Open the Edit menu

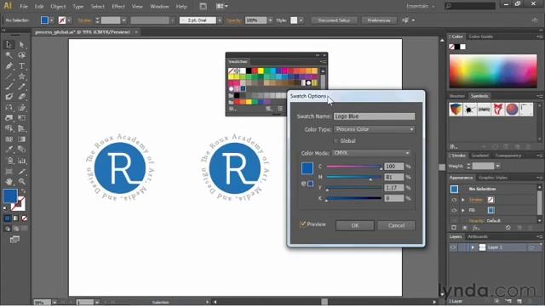tap(39, 6)
